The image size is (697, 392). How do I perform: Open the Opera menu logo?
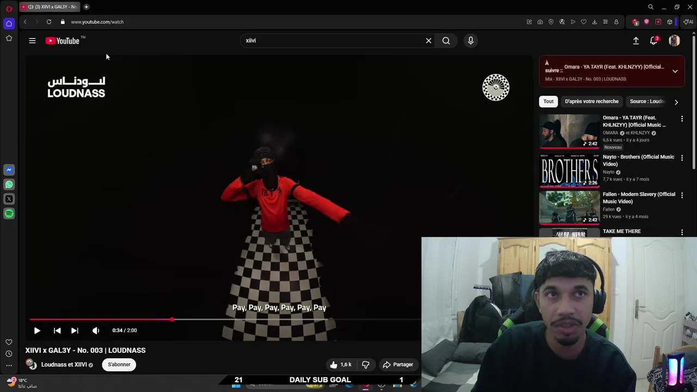pyautogui.click(x=9, y=9)
